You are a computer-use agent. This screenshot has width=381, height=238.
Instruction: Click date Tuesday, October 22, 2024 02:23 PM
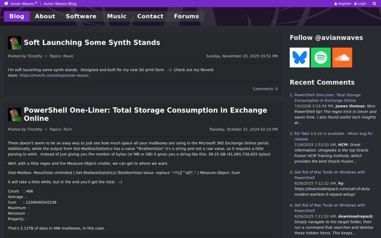pos(243,130)
